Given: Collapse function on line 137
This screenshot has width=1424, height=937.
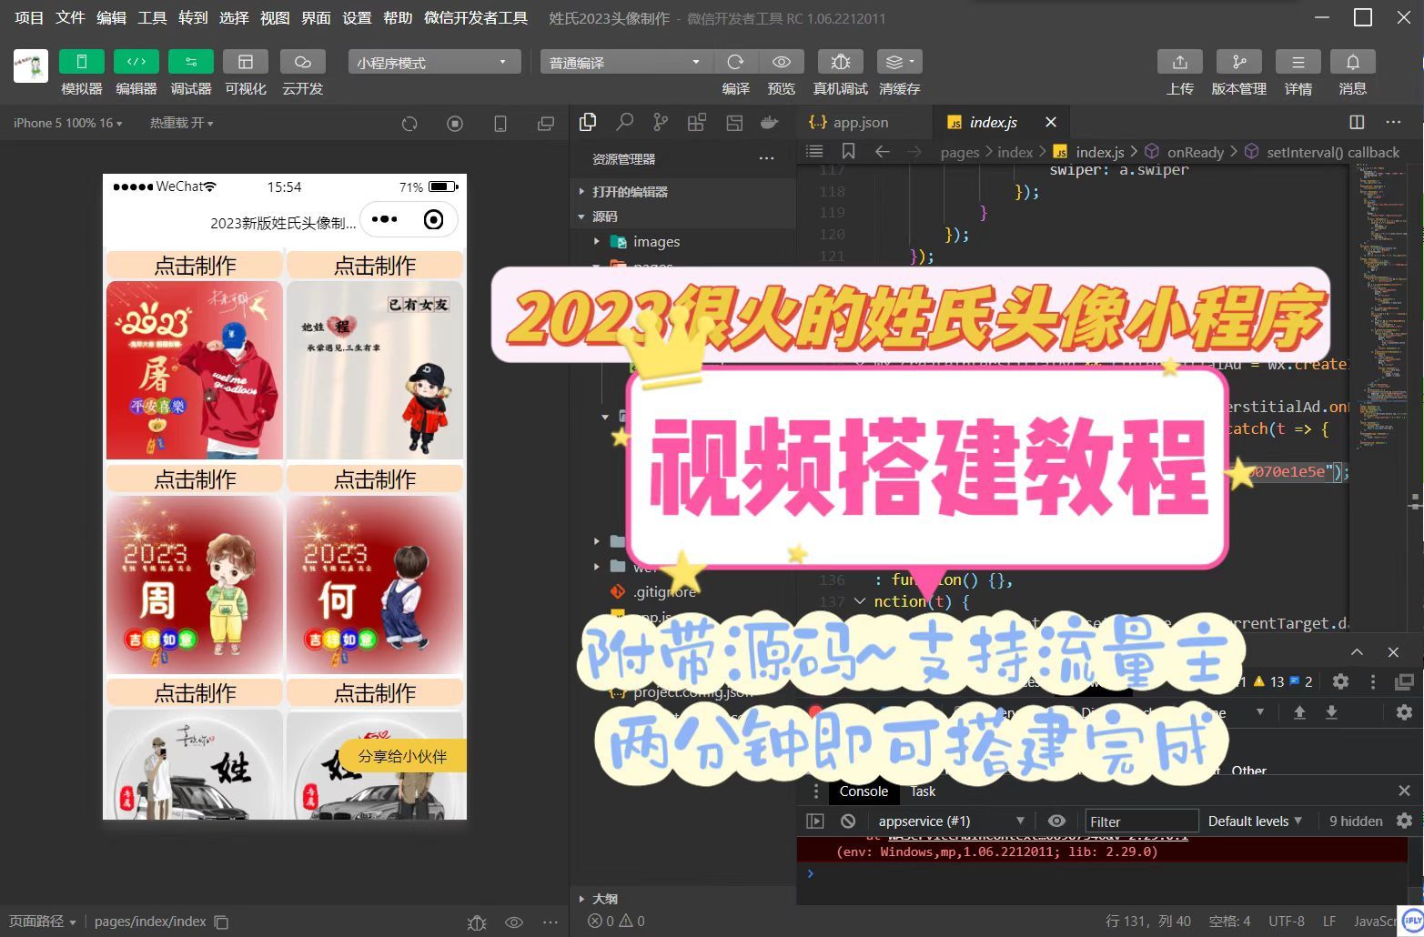Looking at the screenshot, I should tap(859, 601).
